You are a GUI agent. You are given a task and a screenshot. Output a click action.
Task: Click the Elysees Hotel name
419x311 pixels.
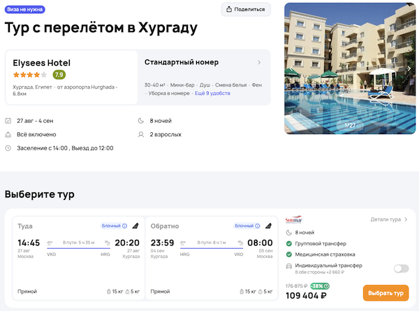click(42, 62)
